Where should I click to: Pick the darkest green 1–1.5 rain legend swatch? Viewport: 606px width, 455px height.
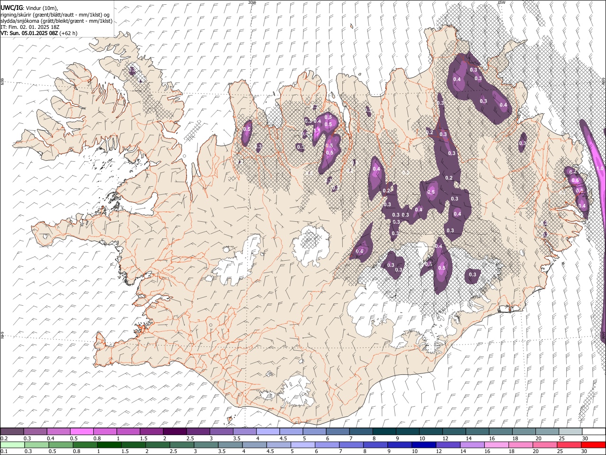click(x=109, y=445)
